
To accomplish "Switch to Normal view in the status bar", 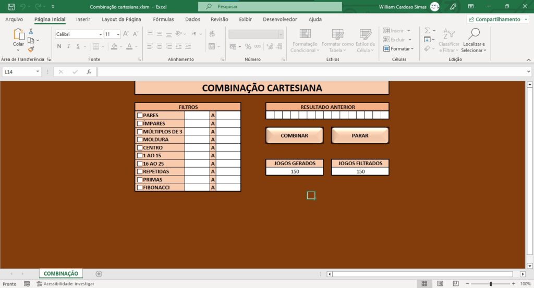I will (x=424, y=284).
